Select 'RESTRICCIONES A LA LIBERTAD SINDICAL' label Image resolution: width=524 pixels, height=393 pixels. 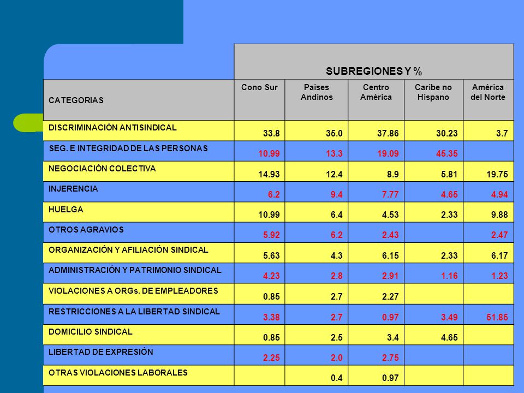pyautogui.click(x=134, y=312)
